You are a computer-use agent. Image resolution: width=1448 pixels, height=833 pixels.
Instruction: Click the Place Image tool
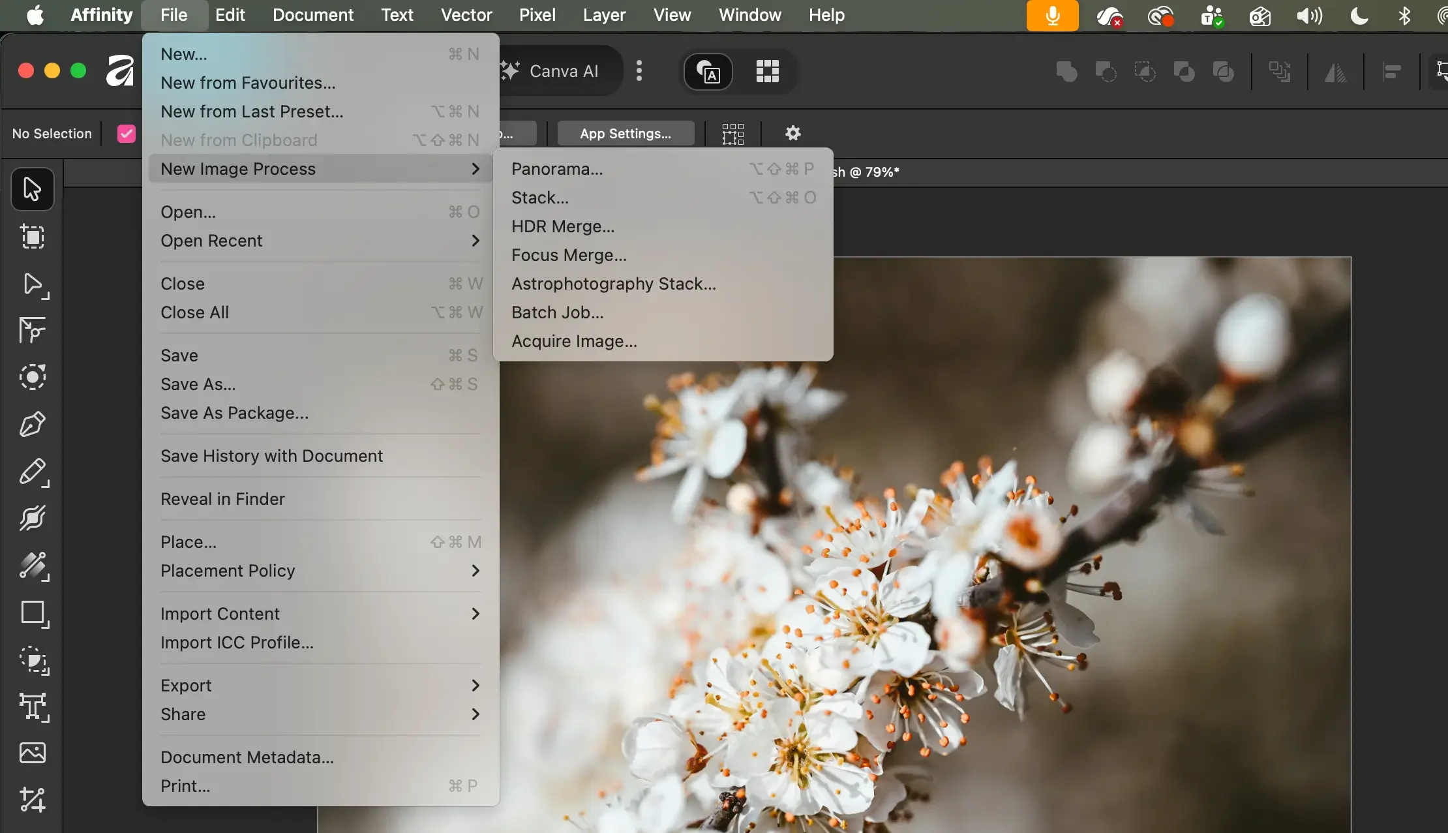click(32, 753)
